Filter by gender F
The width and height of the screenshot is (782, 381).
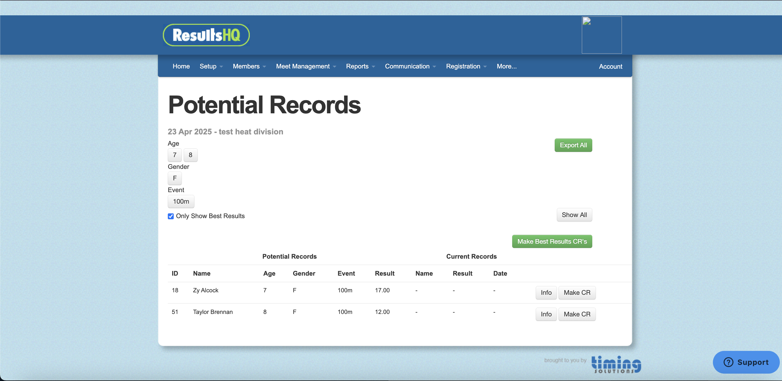tap(175, 178)
